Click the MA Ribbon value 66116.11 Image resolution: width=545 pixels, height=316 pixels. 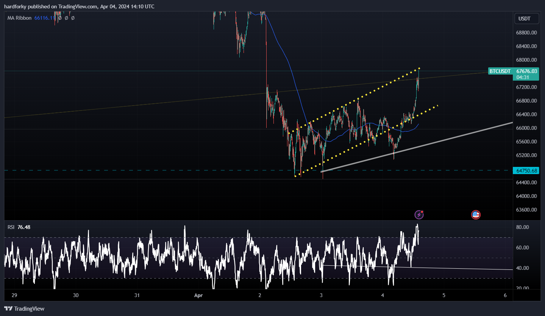tap(45, 18)
